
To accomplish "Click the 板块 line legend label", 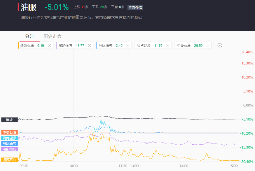I will [x=10, y=120].
